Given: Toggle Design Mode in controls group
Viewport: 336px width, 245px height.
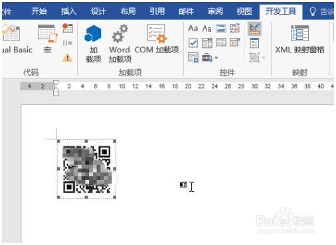Looking at the screenshot, I should [254, 29].
